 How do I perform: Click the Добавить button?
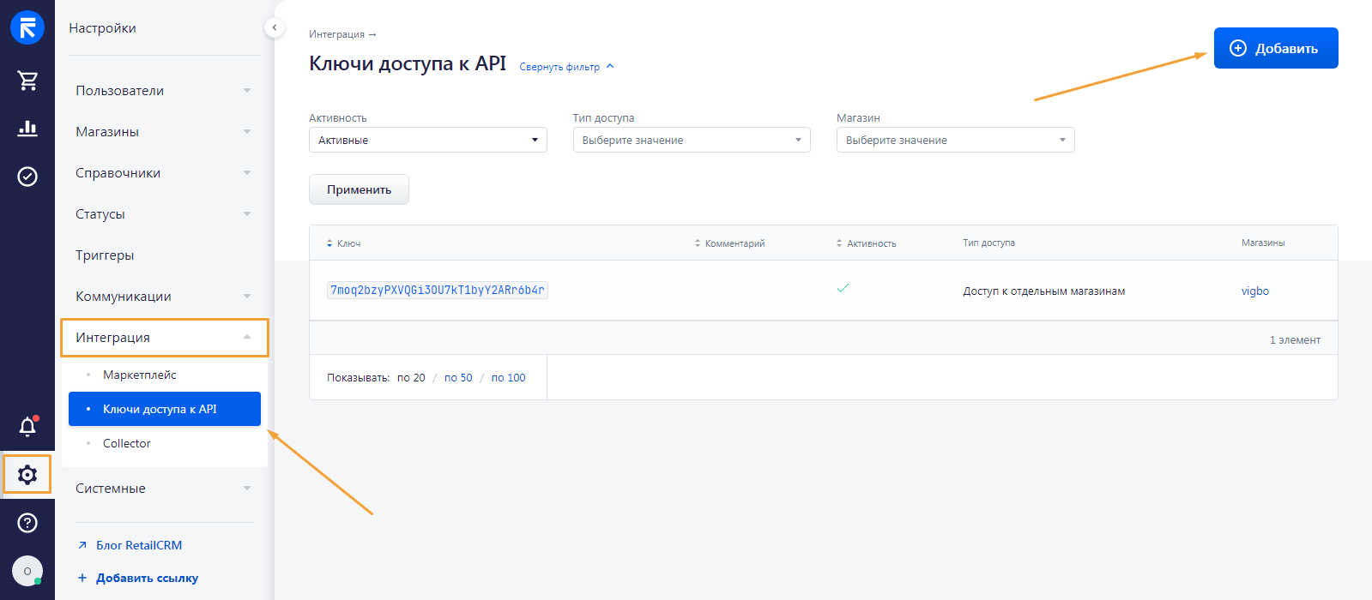tap(1275, 48)
